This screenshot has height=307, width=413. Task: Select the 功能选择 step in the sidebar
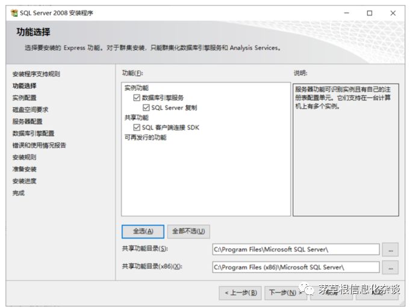[25, 86]
